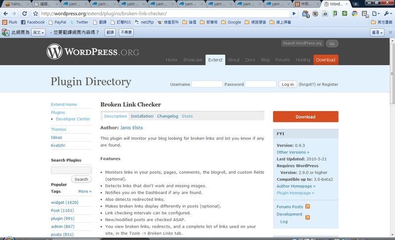Open the widget (1620) tag
This screenshot has height=240, width=395.
pos(65,202)
